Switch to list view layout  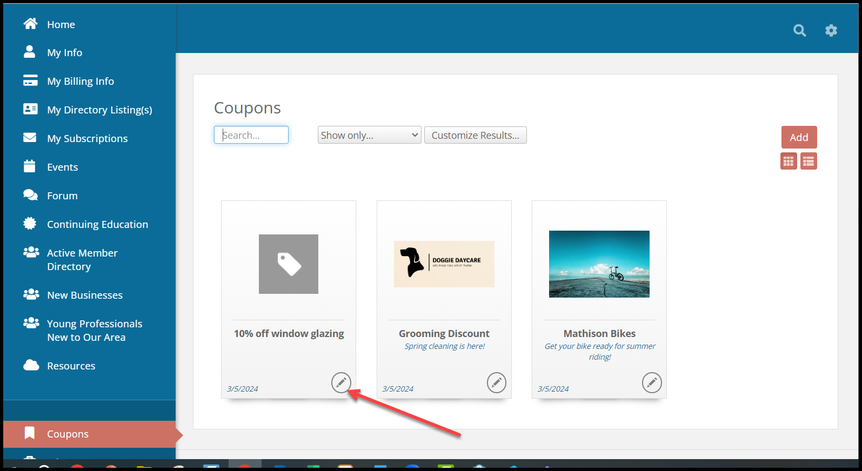(808, 161)
